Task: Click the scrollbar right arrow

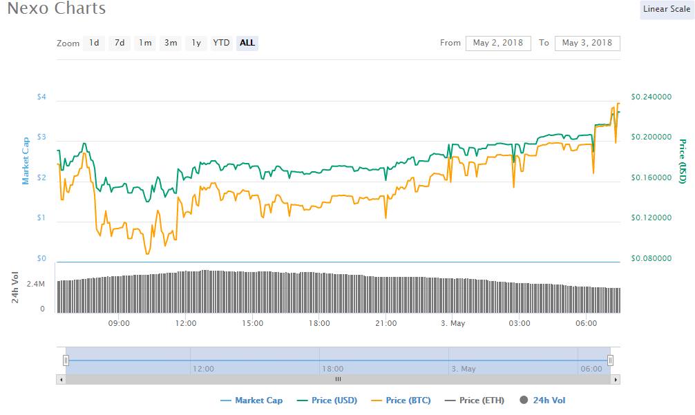Action: 616,379
